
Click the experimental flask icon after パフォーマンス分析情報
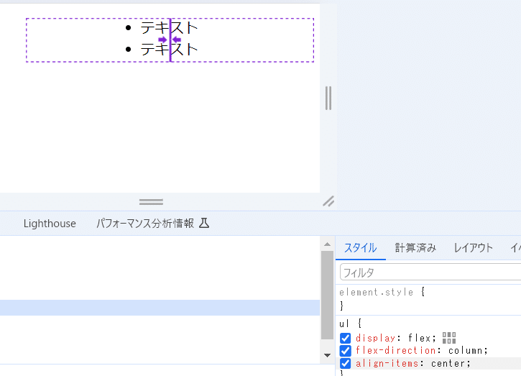(x=204, y=223)
